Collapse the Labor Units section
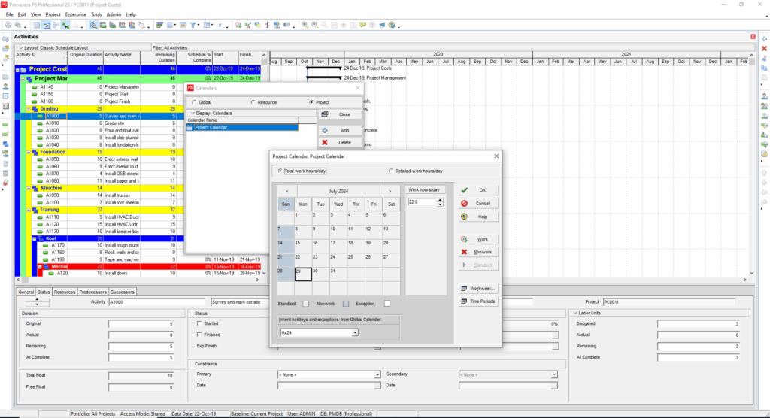This screenshot has height=418, width=770. click(x=575, y=313)
